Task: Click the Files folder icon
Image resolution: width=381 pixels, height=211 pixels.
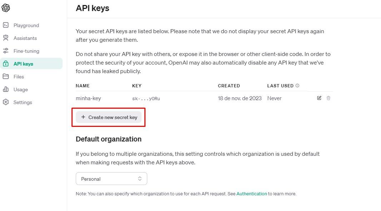Action: [6, 76]
